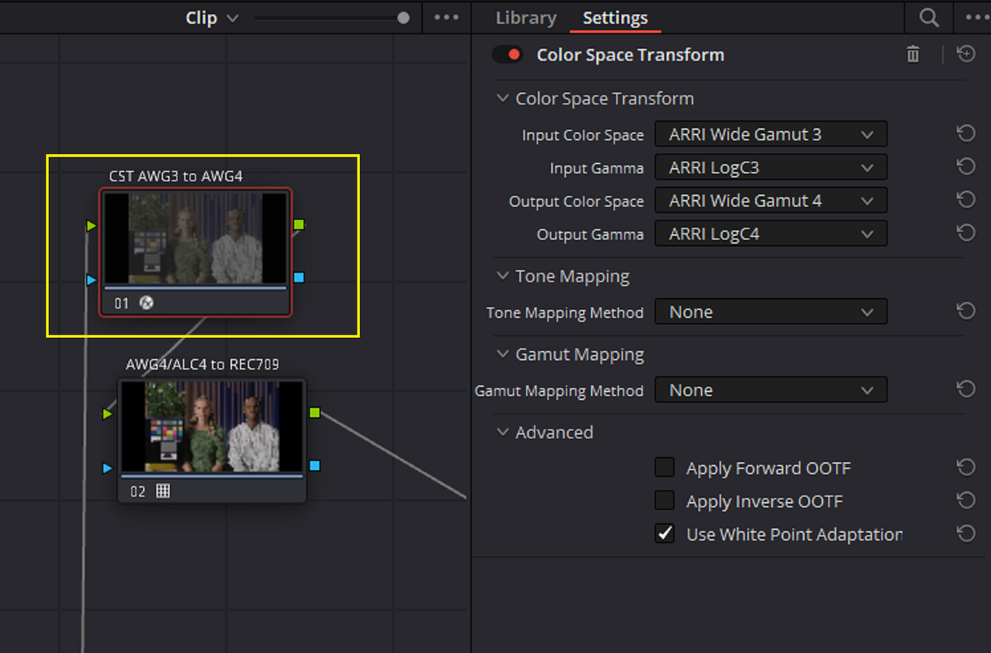This screenshot has height=653, width=991.
Task: Reset the Tone Mapping Method setting
Action: (966, 311)
